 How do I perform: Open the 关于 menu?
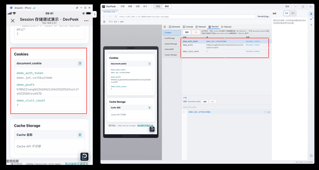145,6
